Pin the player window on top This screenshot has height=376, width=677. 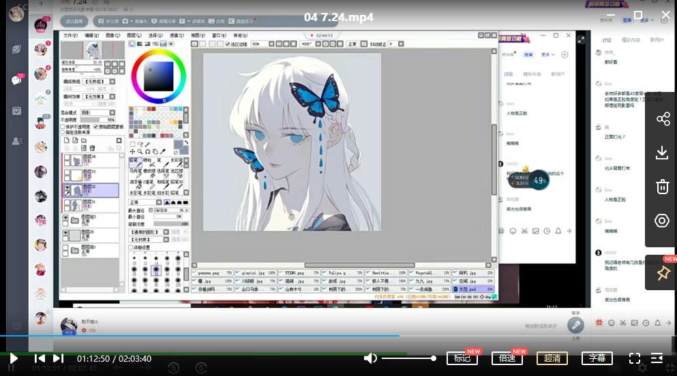point(662,273)
